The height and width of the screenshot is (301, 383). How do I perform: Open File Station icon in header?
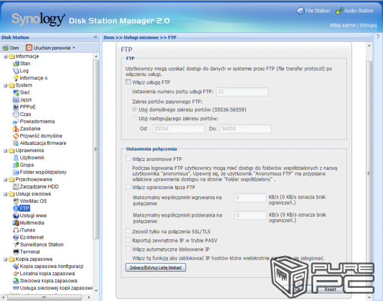pyautogui.click(x=300, y=11)
